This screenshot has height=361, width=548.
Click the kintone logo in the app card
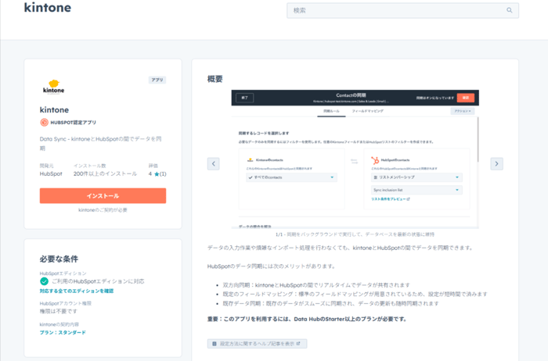(x=53, y=88)
